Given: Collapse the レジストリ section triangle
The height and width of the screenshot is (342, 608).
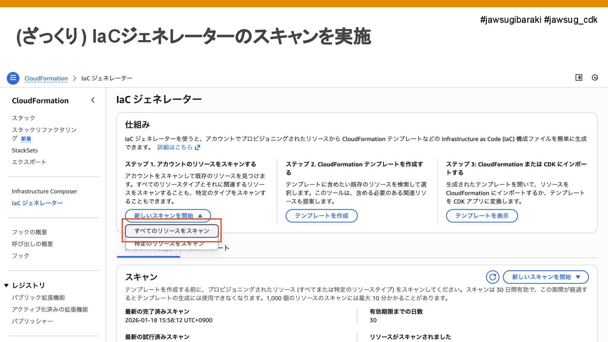Looking at the screenshot, I should (6, 285).
